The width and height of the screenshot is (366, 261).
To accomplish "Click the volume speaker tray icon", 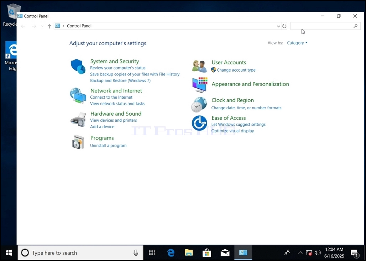I will click(318, 252).
